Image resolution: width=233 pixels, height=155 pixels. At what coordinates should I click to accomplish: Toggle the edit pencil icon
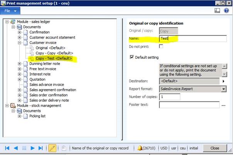coord(52,148)
